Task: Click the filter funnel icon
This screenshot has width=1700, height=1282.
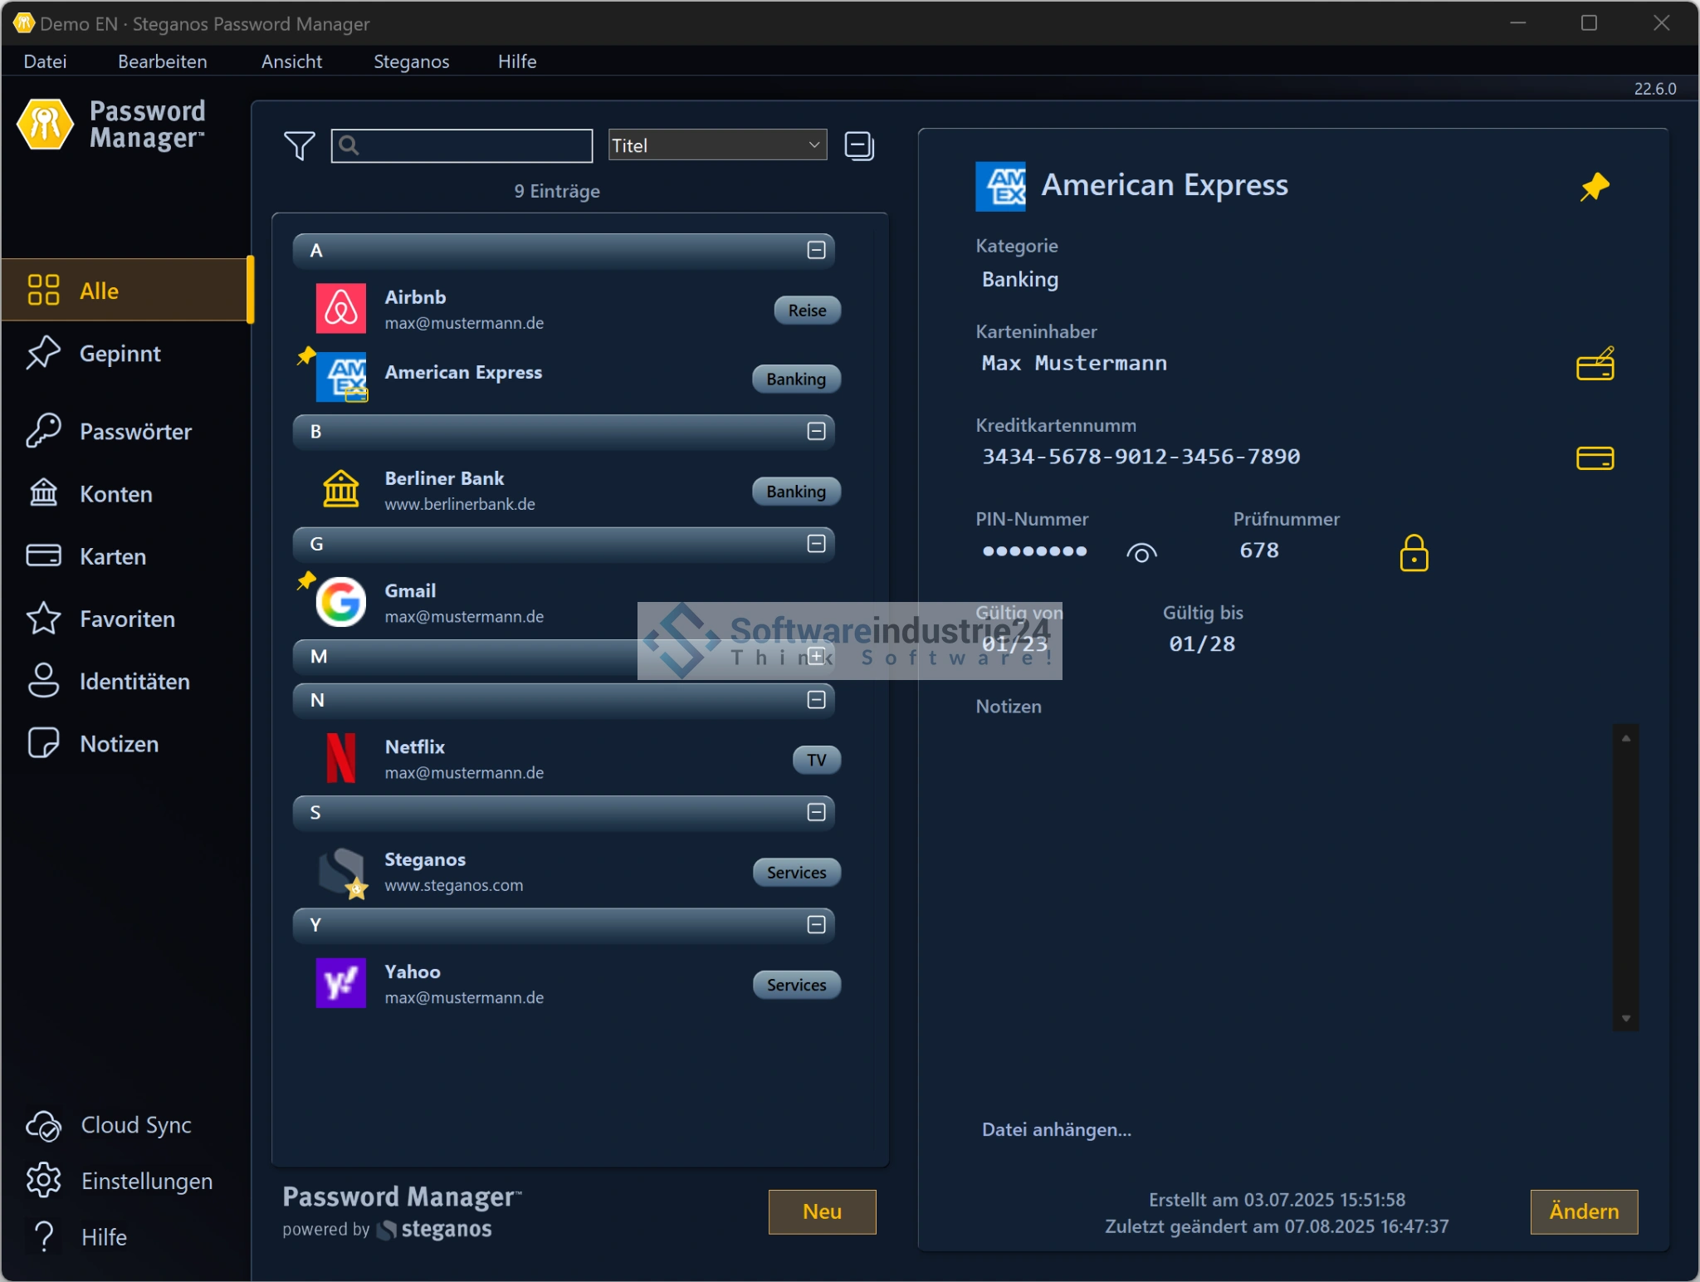Action: 299,146
